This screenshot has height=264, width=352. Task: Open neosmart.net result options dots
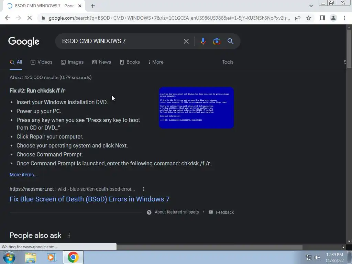pyautogui.click(x=144, y=189)
